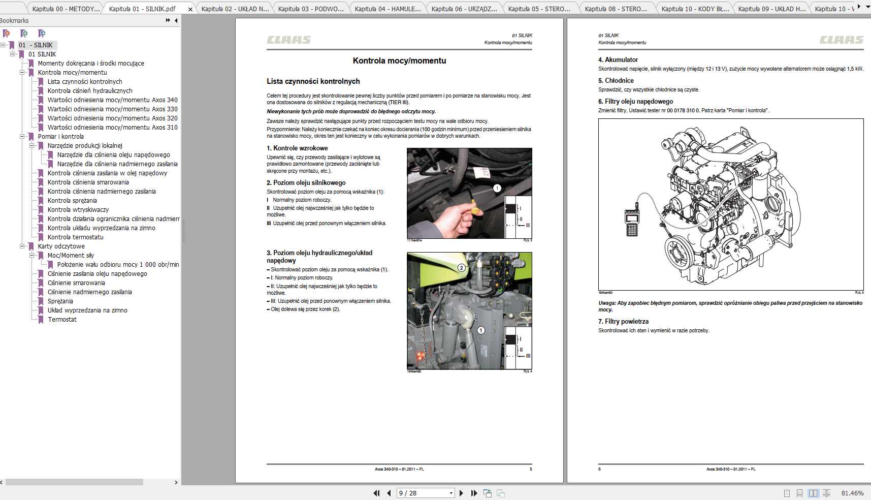Click the double-arrow icon in the Bookmarks header

(x=168, y=20)
